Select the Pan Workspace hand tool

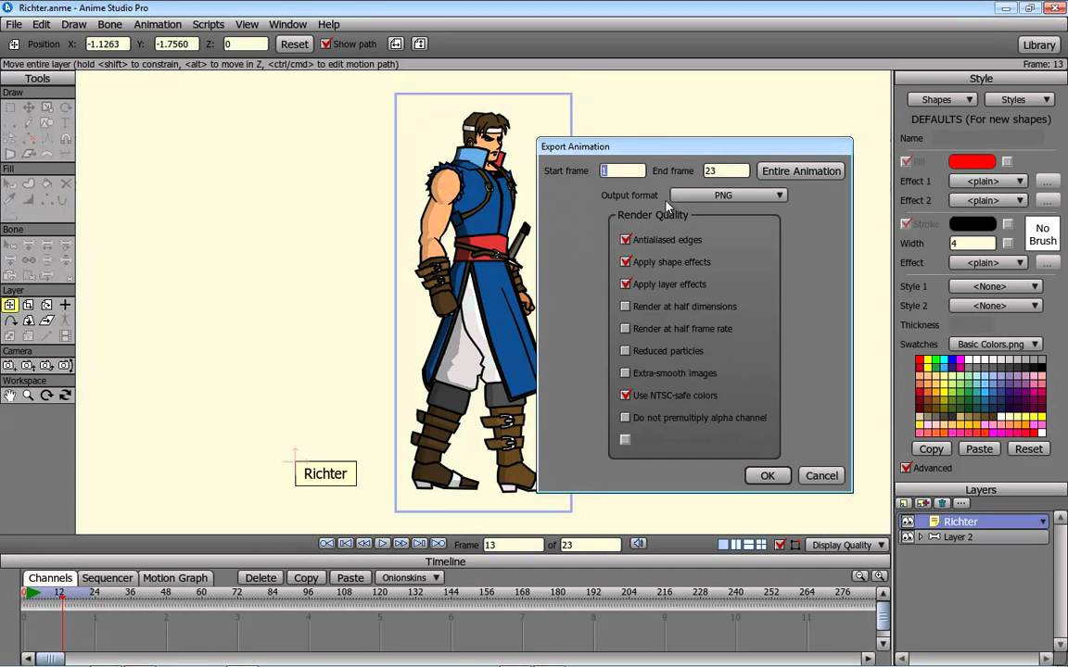click(x=9, y=396)
